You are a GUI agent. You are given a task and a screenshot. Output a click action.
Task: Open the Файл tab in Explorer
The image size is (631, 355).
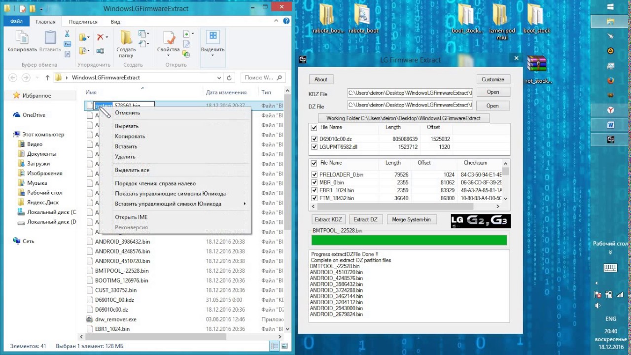[16, 22]
